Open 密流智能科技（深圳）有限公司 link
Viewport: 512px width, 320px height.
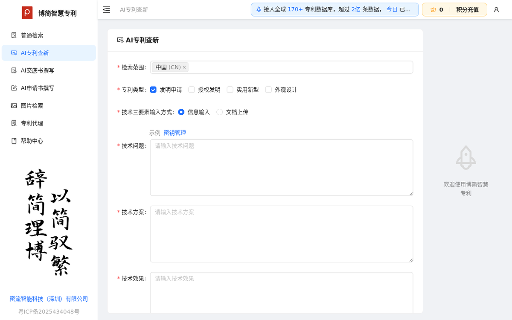point(49,299)
